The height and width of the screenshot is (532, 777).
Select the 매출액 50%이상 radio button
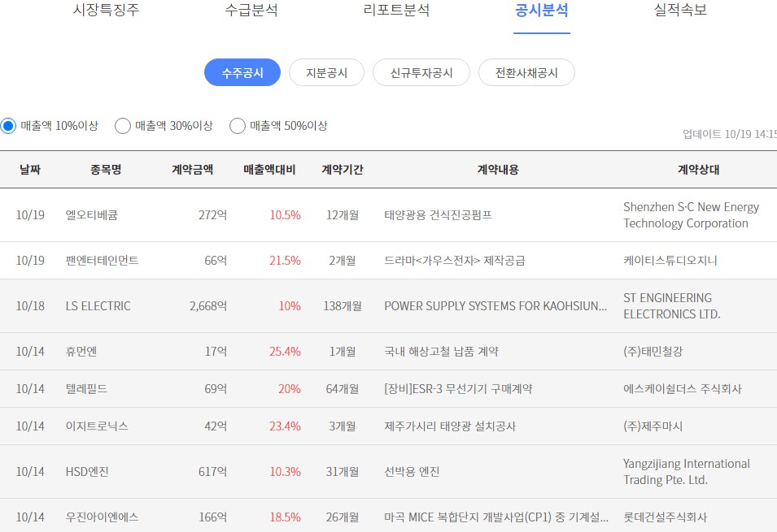tap(238, 126)
